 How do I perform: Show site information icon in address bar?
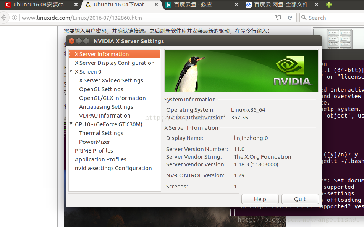pos(15,18)
